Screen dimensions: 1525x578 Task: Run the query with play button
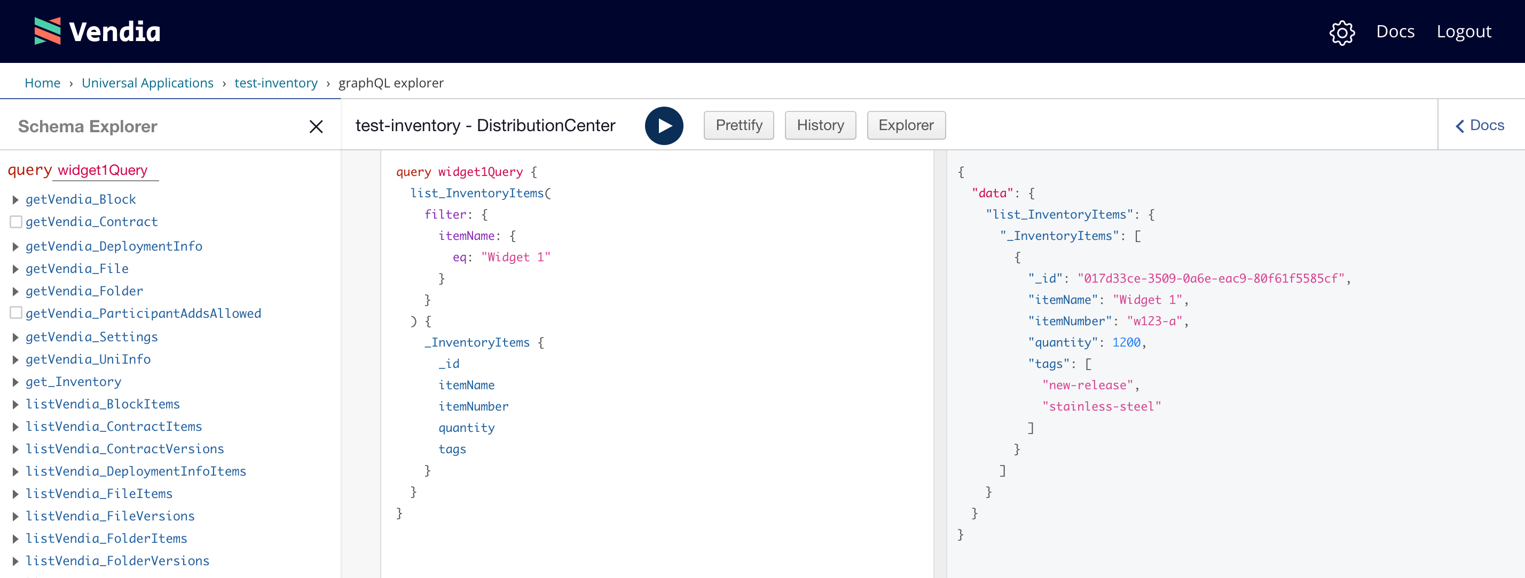pyautogui.click(x=664, y=125)
